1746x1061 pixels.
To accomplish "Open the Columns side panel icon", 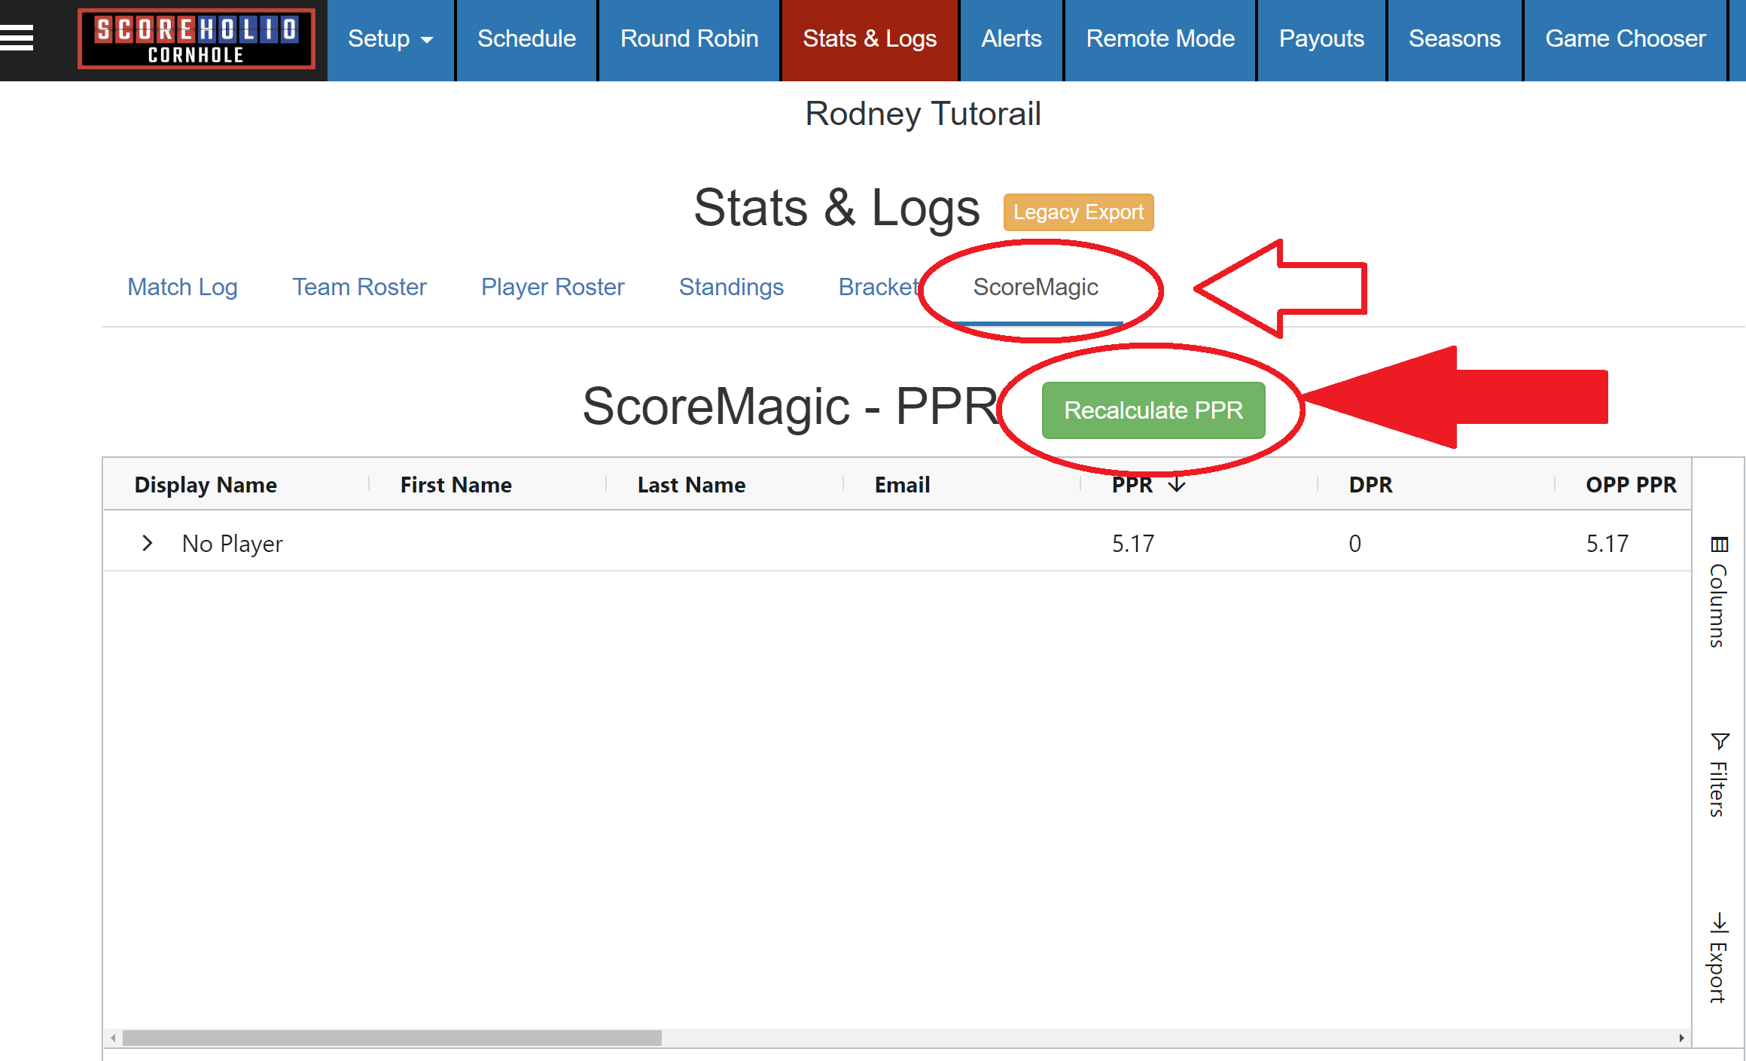I will (1719, 544).
